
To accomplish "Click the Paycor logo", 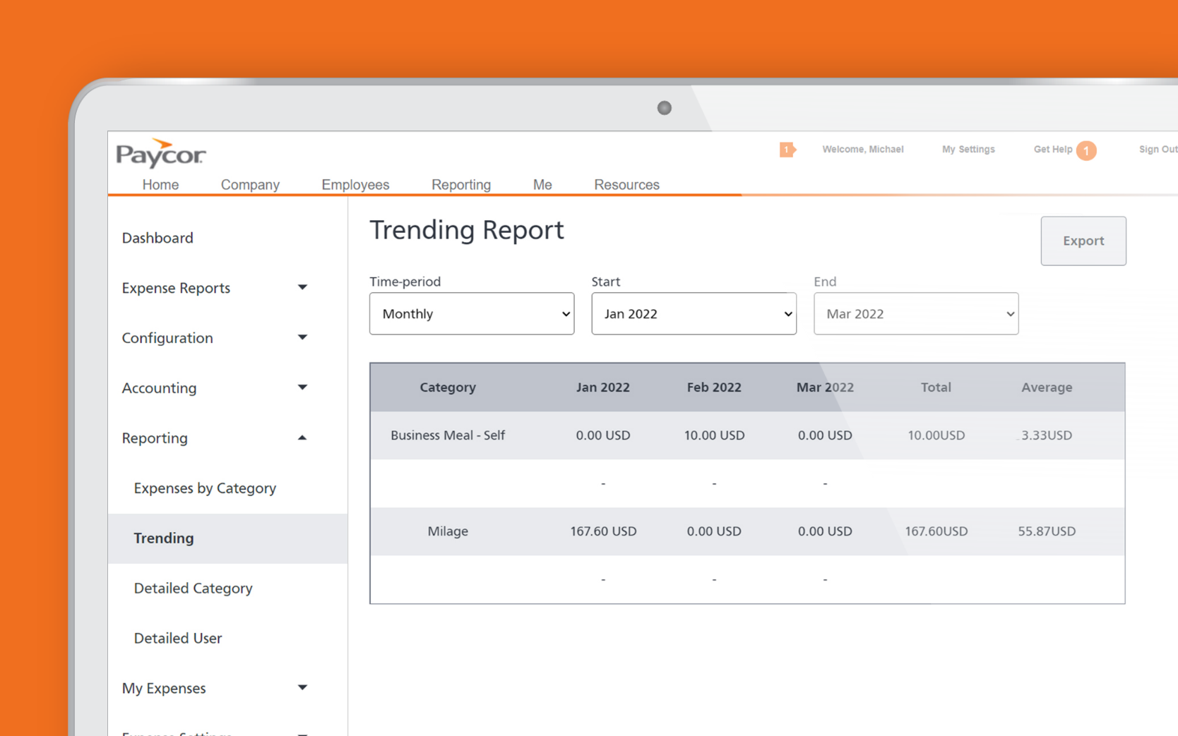I will [161, 153].
